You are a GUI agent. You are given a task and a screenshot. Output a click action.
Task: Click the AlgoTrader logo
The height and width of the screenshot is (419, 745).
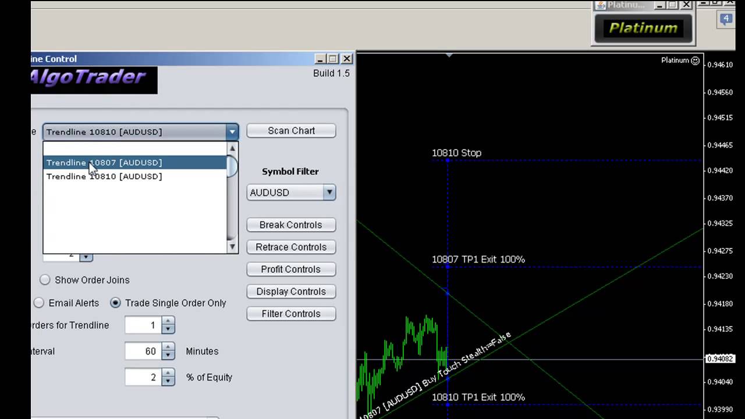coord(94,79)
